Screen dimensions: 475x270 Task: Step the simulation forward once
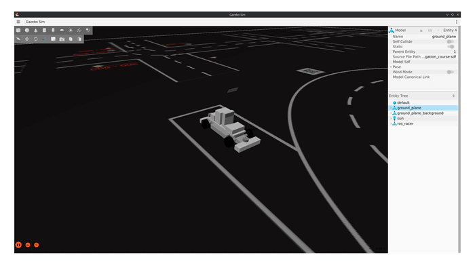28,245
